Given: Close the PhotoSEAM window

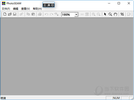Looking at the screenshot, I should (x=129, y=3).
